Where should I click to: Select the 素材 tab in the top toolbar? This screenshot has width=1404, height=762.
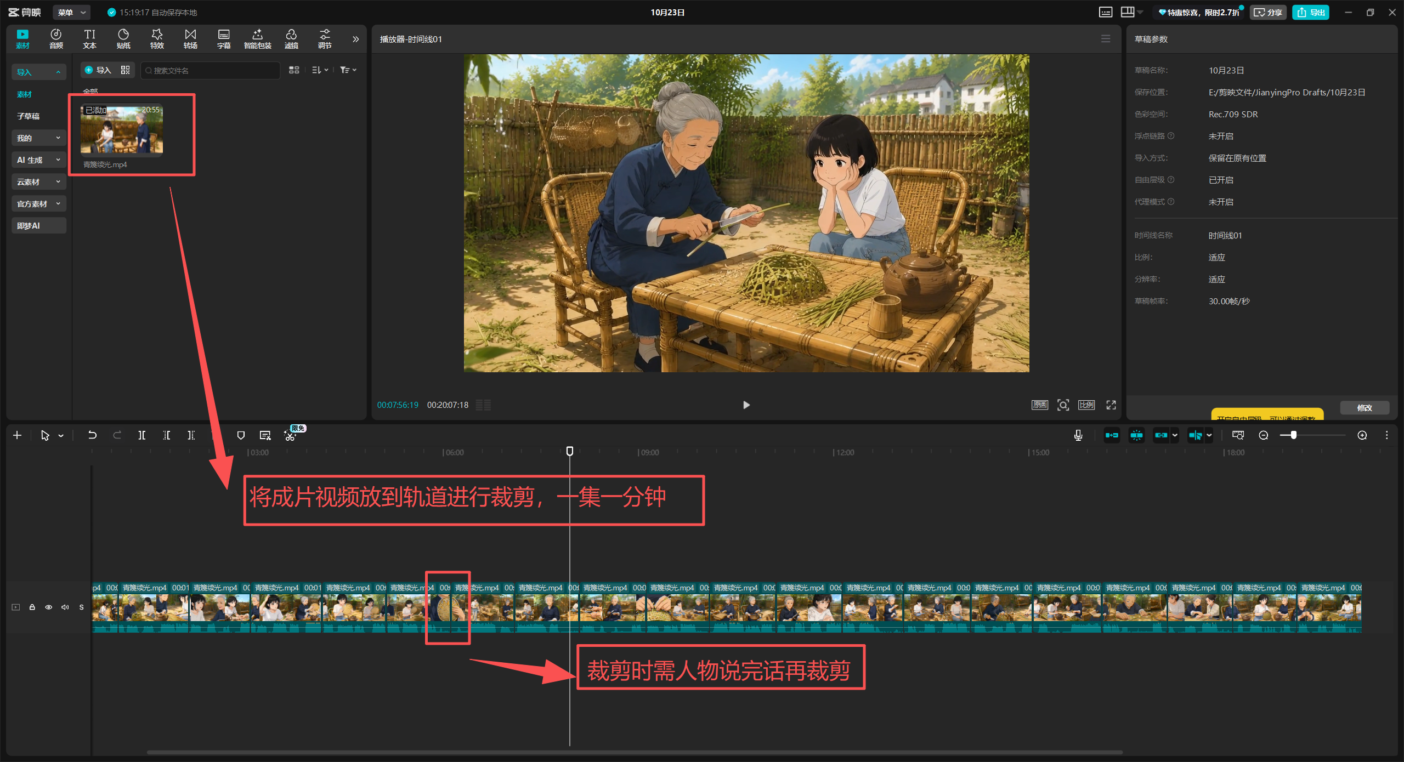tap(22, 39)
